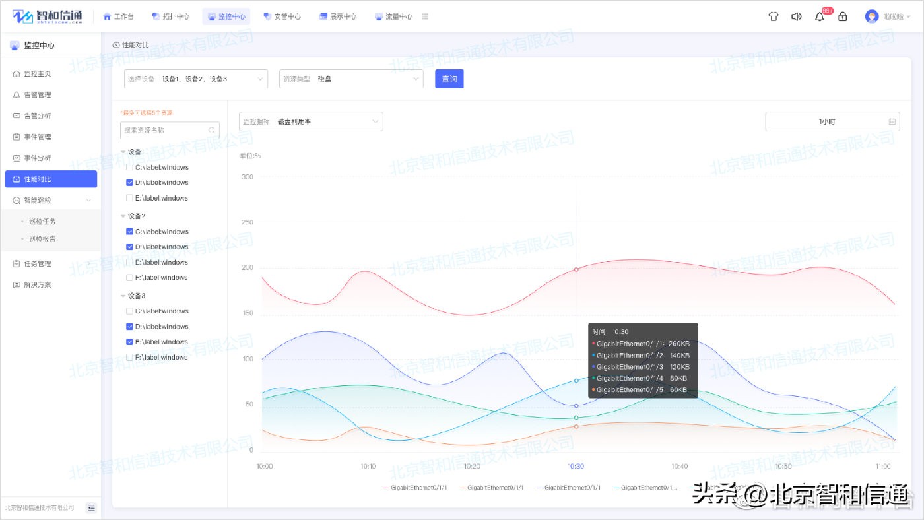Screen dimensions: 924x520
Task: Open the notification bell with 99+ badge
Action: tap(819, 16)
